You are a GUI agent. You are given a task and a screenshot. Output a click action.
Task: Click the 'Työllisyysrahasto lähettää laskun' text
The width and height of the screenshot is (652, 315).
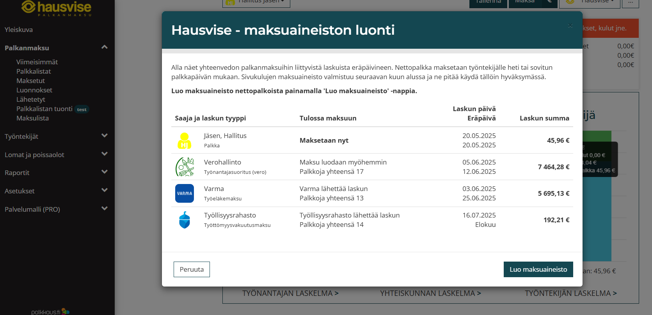(x=350, y=215)
